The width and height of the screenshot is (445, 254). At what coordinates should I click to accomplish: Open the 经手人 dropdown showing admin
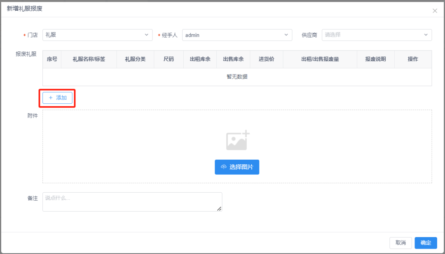[237, 35]
